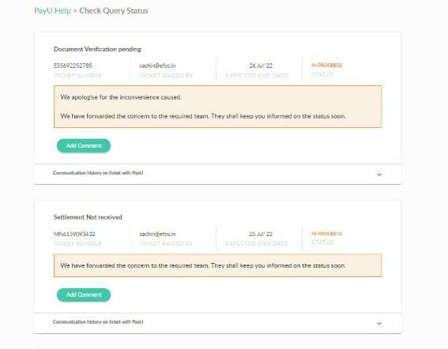This screenshot has width=448, height=349.
Task: Open Communication history label under ticket MN6159093432
Action: [x=98, y=322]
